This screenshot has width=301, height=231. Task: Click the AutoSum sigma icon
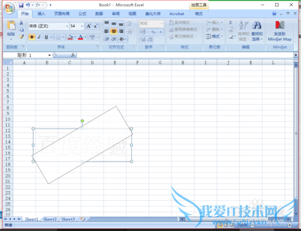click(231, 23)
